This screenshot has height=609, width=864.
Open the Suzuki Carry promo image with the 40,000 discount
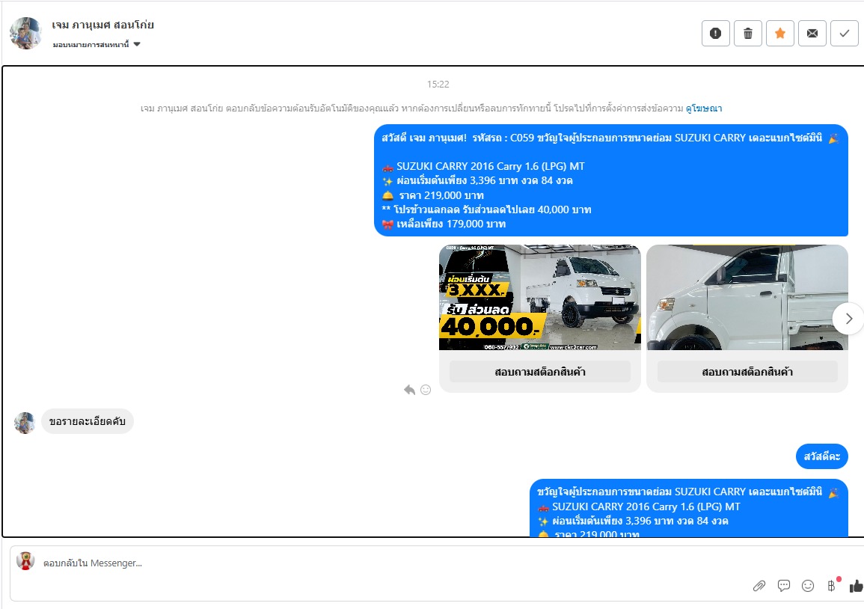click(540, 298)
